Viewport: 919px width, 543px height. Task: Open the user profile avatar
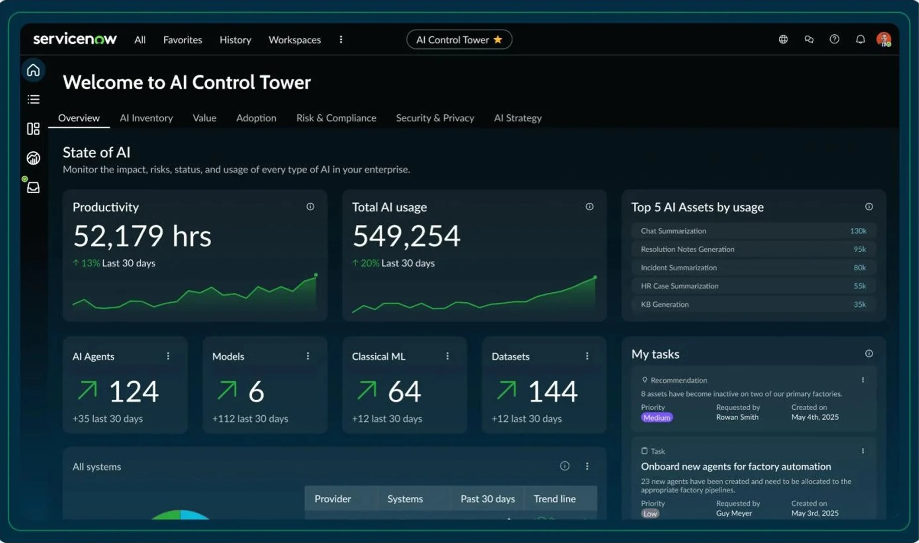coord(883,39)
